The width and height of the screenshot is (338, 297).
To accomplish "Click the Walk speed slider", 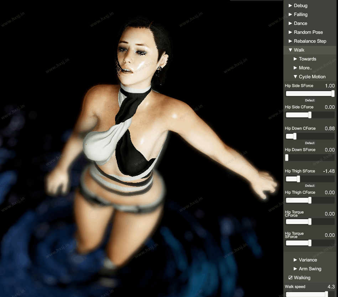I will (310, 294).
